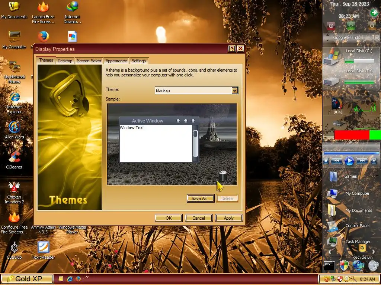The image size is (381, 285).
Task: Launch Alien Wars game icon
Action: (15, 130)
